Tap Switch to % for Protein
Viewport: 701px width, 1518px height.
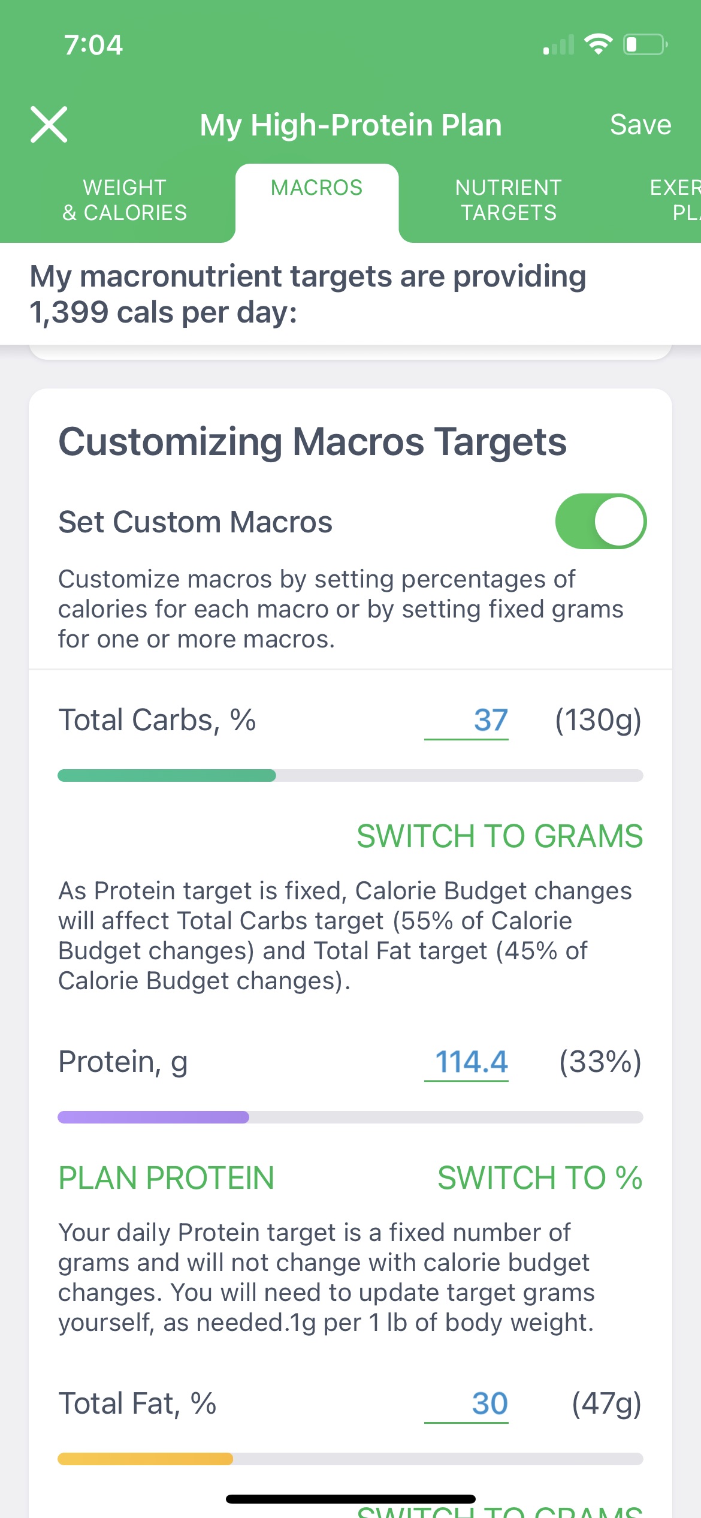[540, 1178]
